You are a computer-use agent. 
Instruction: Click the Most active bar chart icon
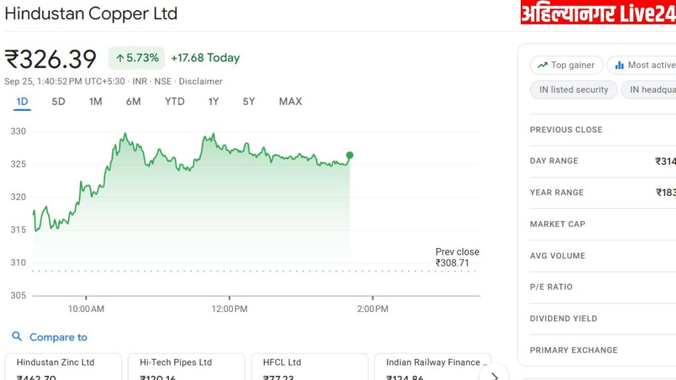619,65
